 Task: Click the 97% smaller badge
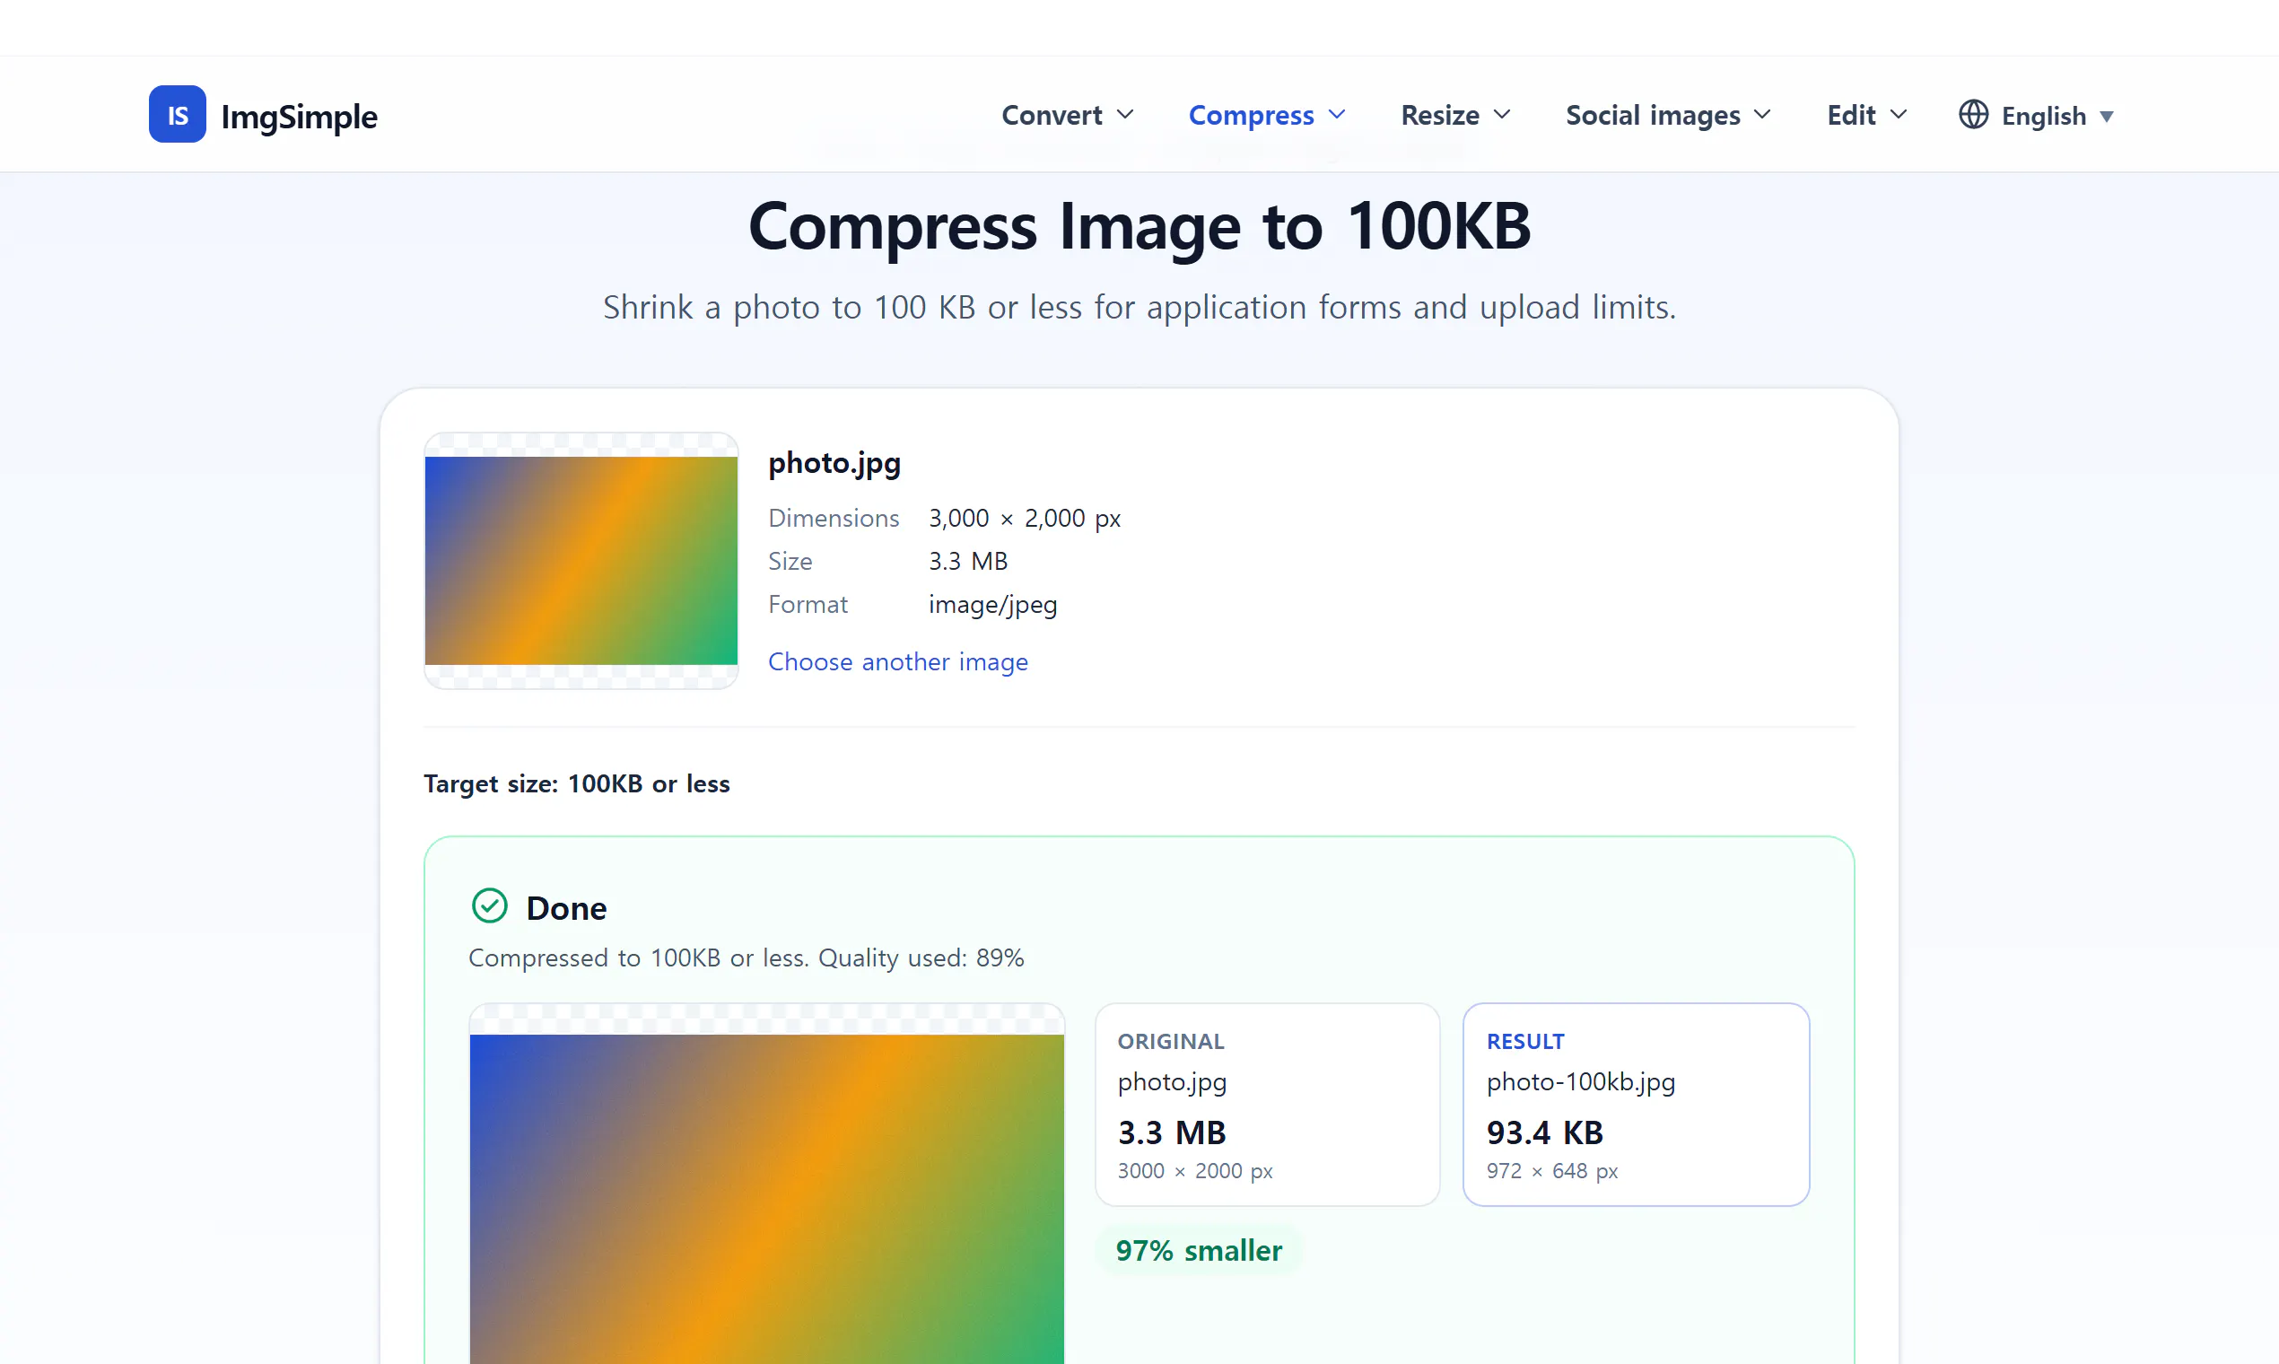[1199, 1251]
